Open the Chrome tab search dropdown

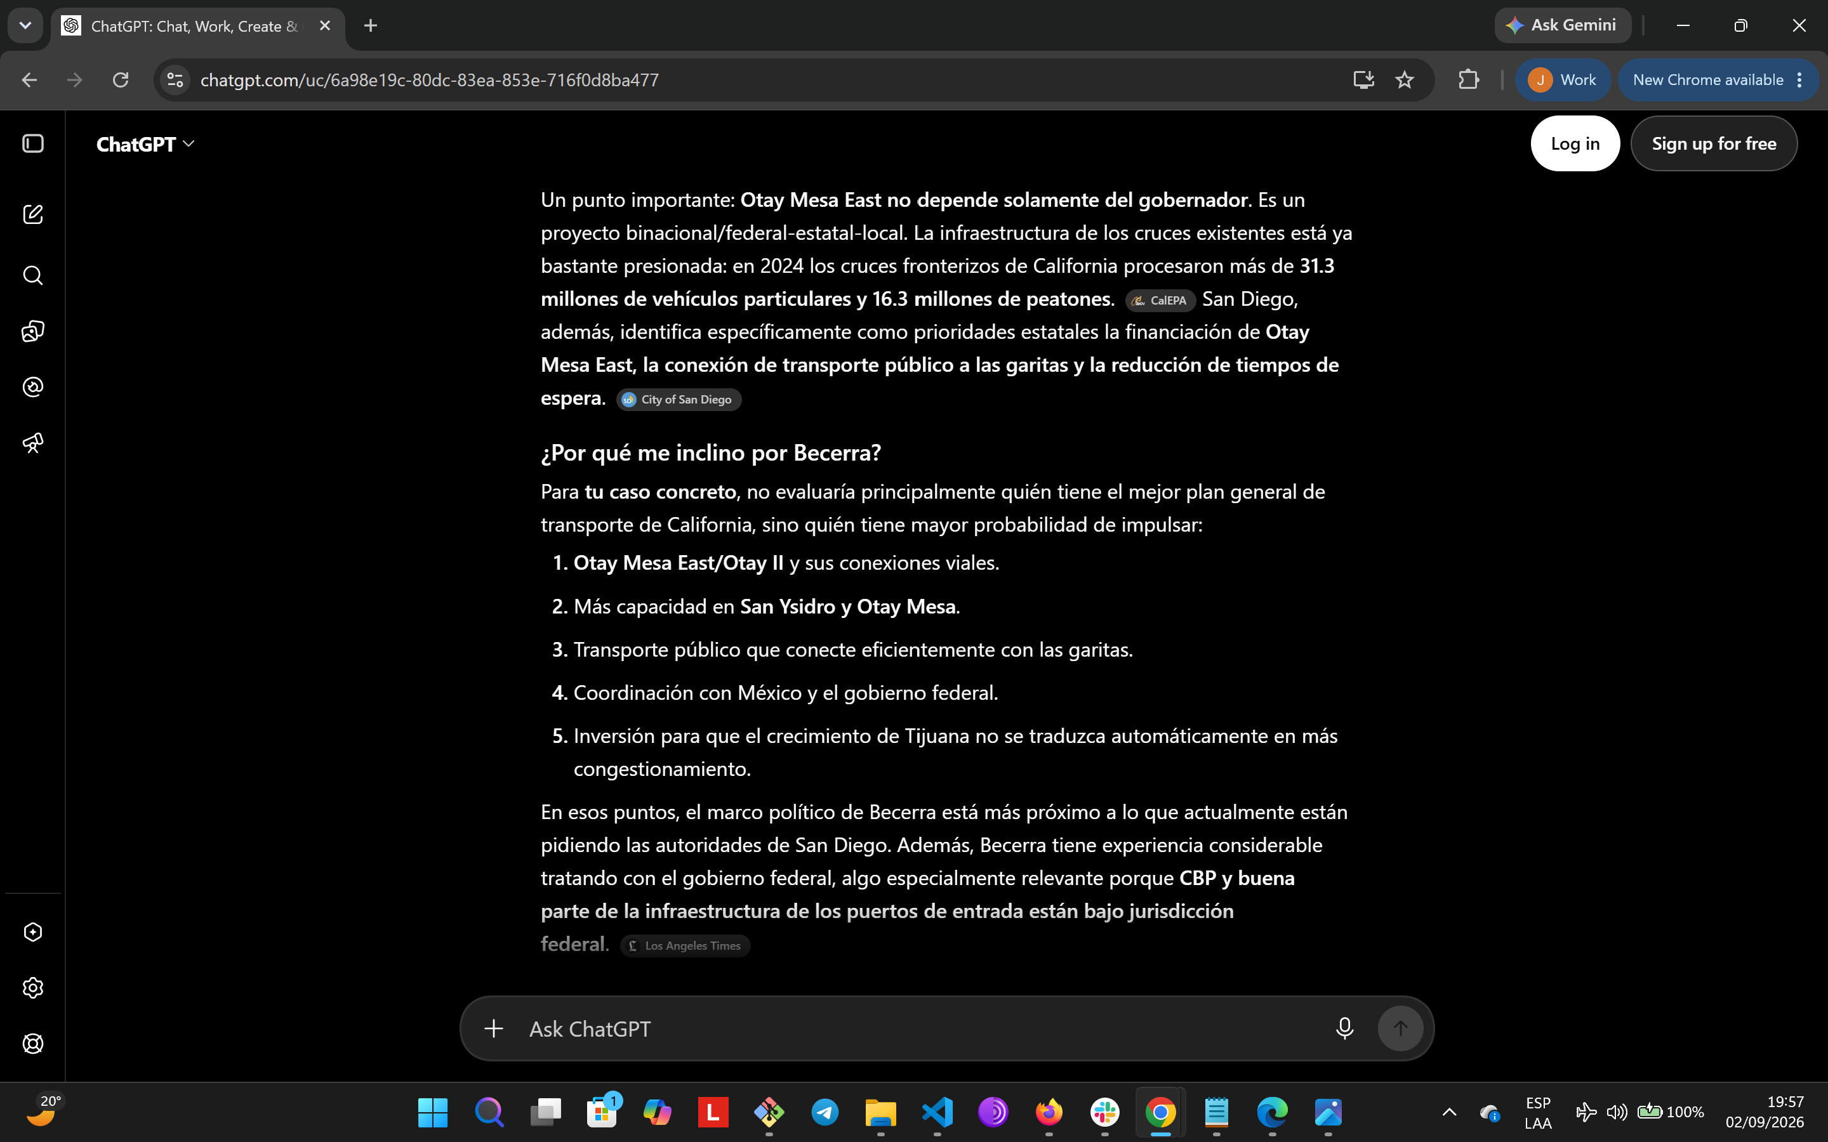click(x=25, y=25)
